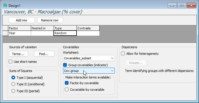Open the Covariables_subset worksheet dropdown
The image size is (199, 103).
89,58
